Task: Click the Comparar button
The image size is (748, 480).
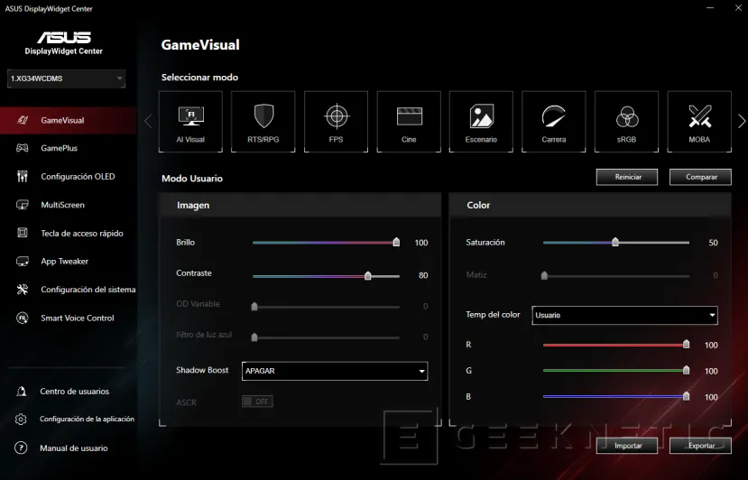Action: [x=700, y=177]
